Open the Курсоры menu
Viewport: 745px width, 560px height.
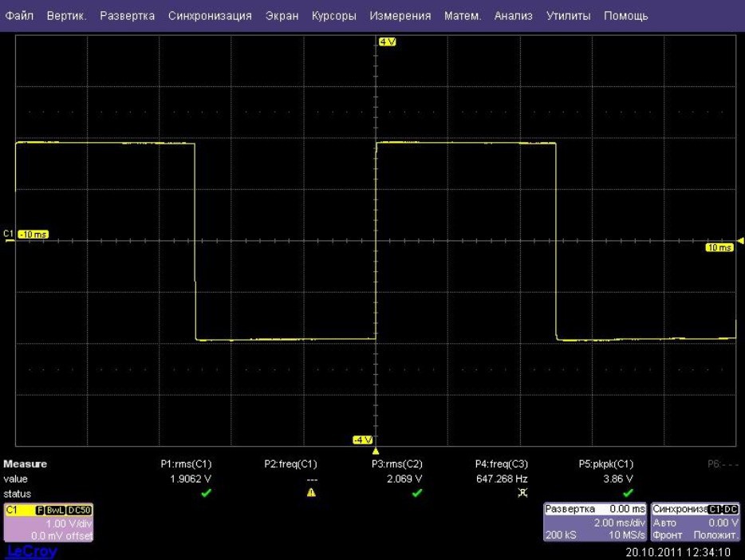(333, 16)
